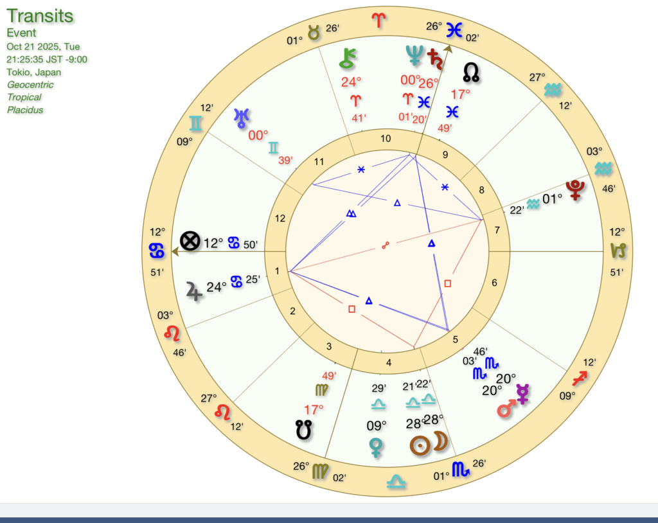Click the Neptune trident glyph
The width and height of the screenshot is (658, 523).
tap(412, 55)
